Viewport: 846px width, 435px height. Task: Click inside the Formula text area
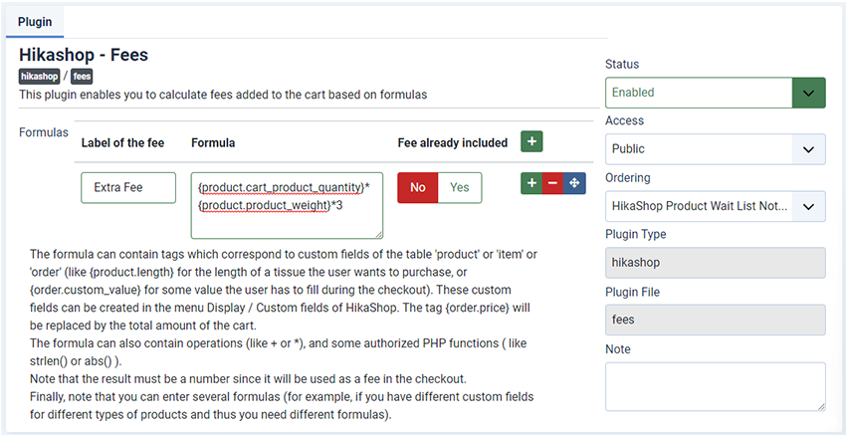287,205
